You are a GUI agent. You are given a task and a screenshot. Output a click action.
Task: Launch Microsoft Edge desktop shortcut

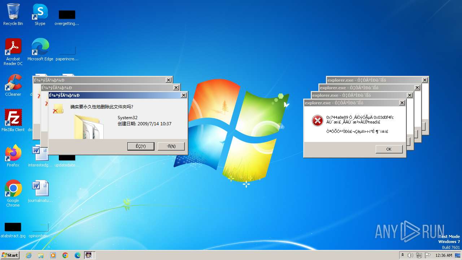40,49
